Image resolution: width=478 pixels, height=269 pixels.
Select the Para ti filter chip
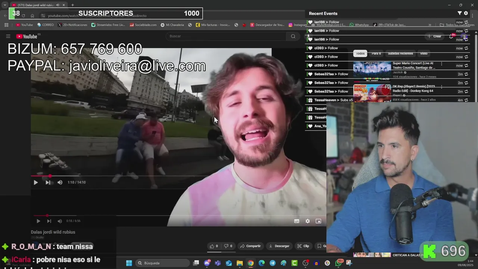[376, 53]
